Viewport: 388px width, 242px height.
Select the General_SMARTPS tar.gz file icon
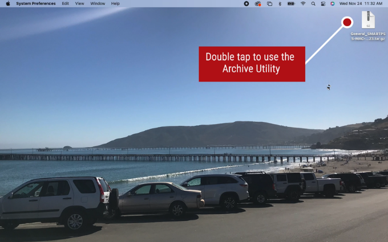pyautogui.click(x=368, y=20)
